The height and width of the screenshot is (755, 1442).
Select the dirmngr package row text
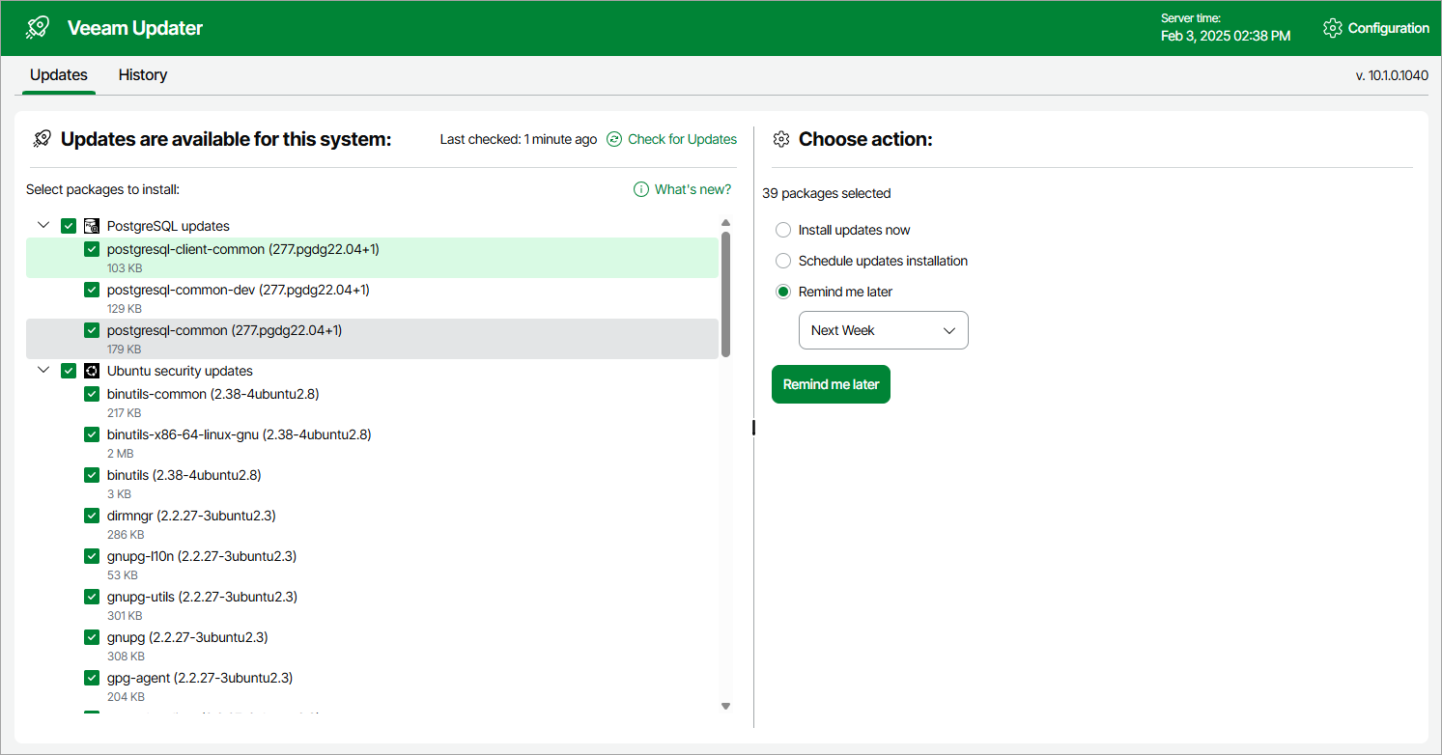tap(191, 516)
